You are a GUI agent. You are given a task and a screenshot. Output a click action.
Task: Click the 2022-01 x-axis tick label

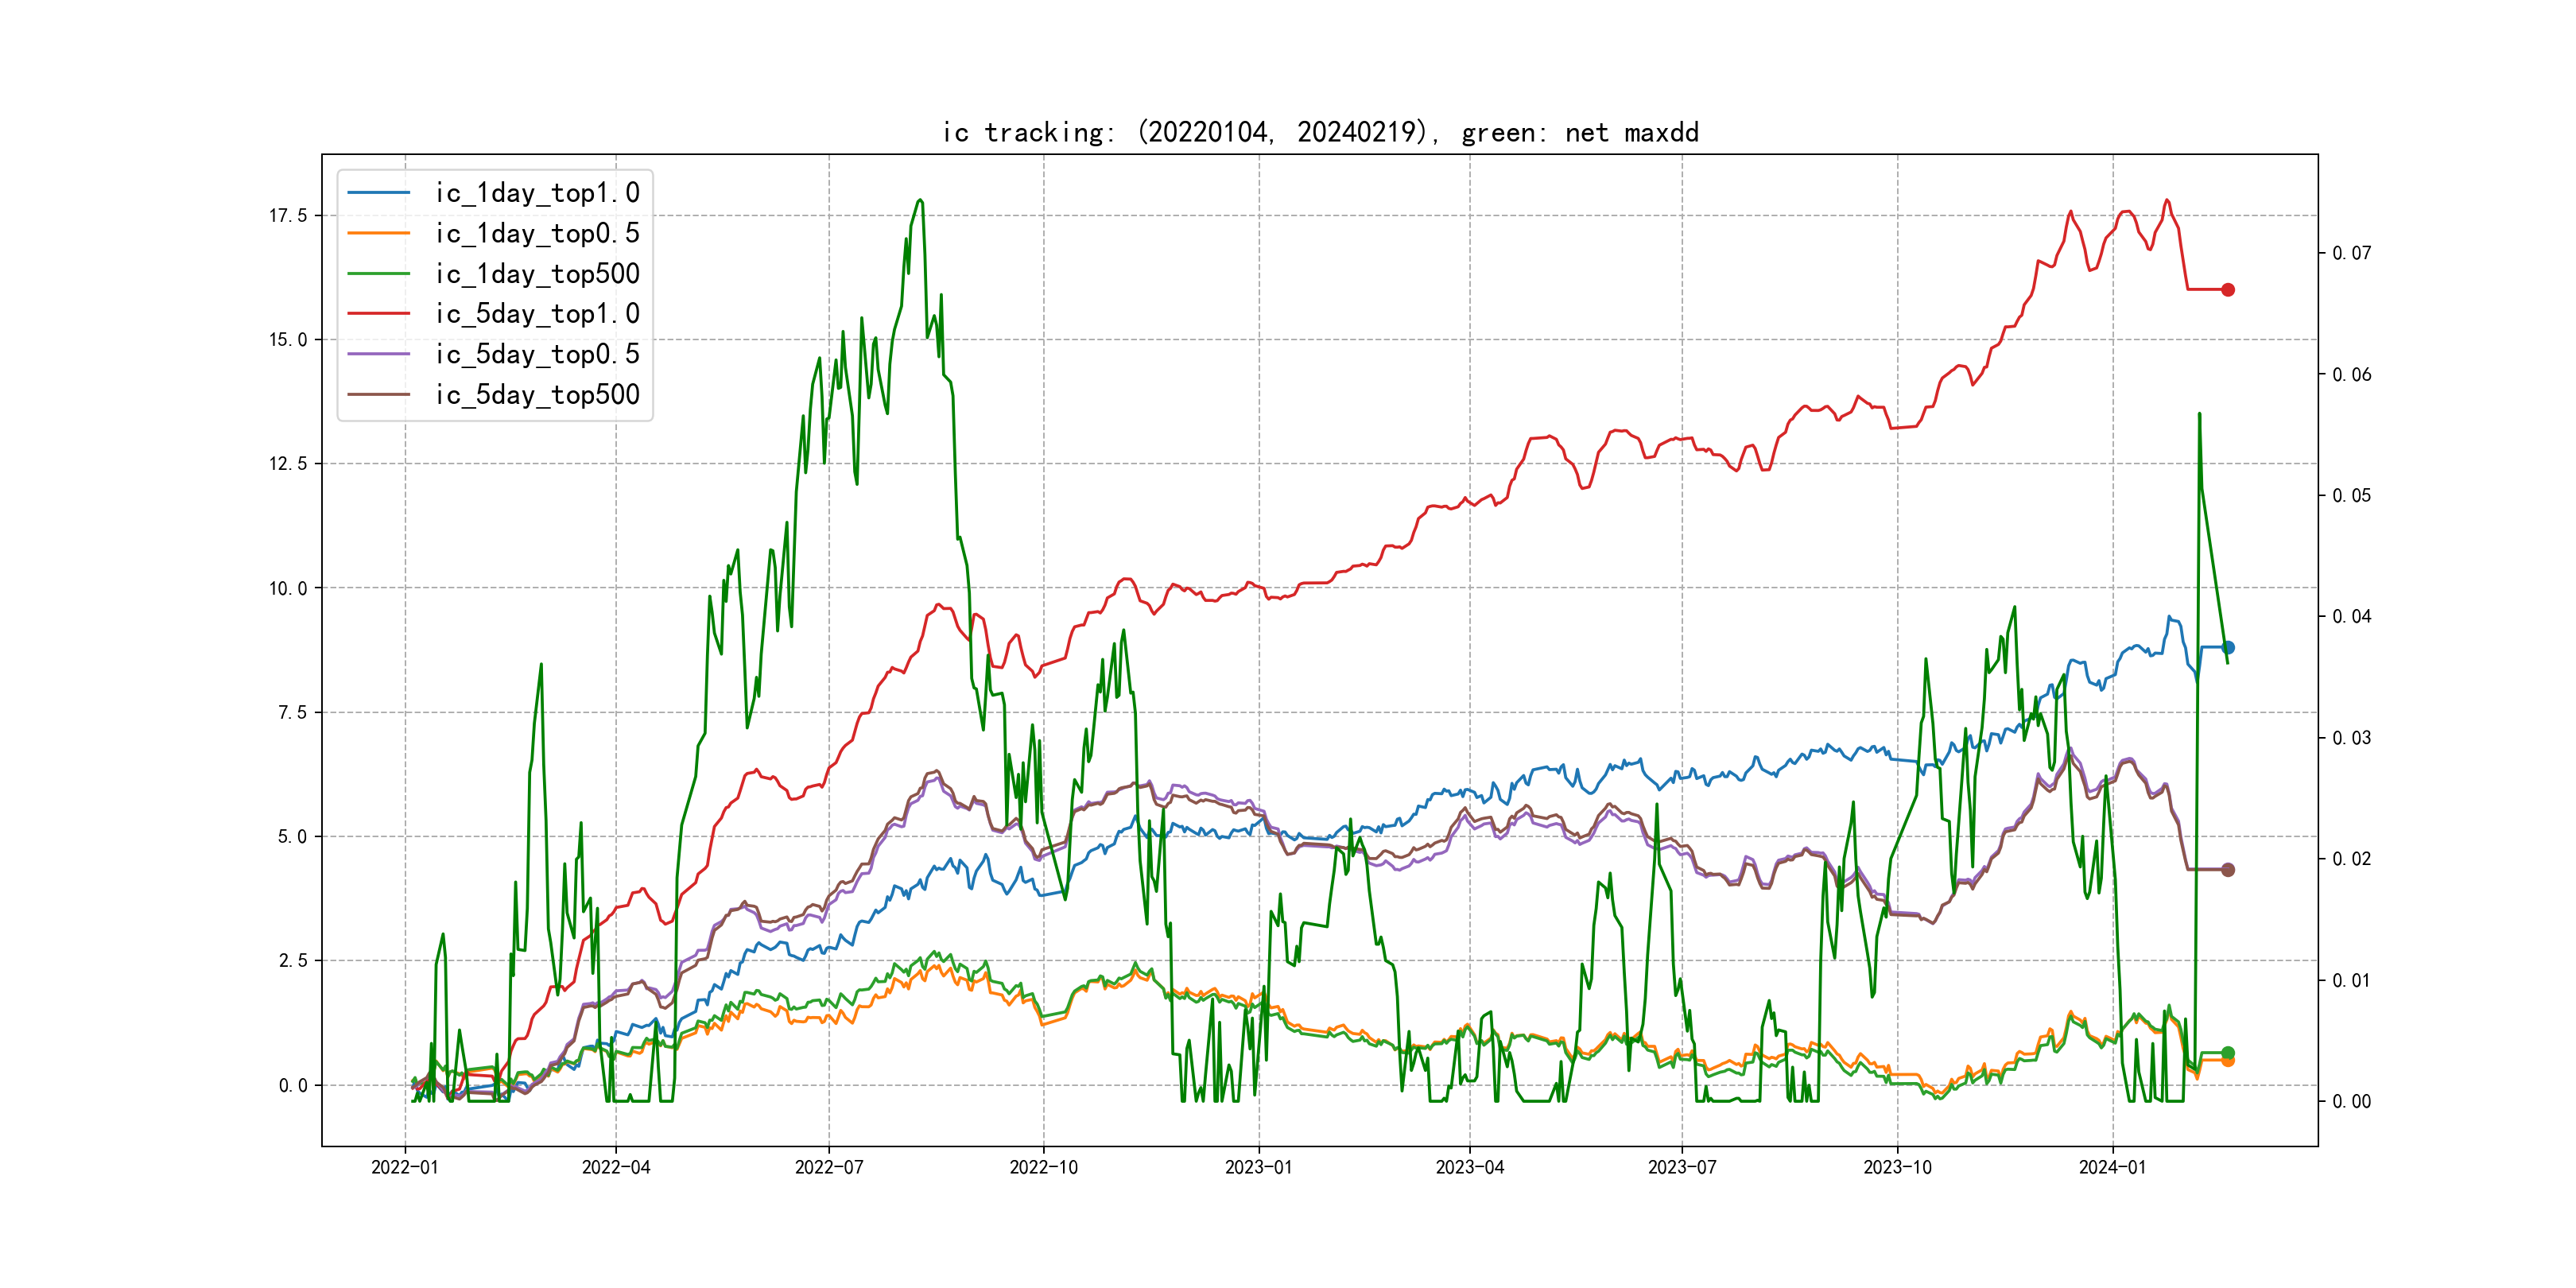point(405,1167)
